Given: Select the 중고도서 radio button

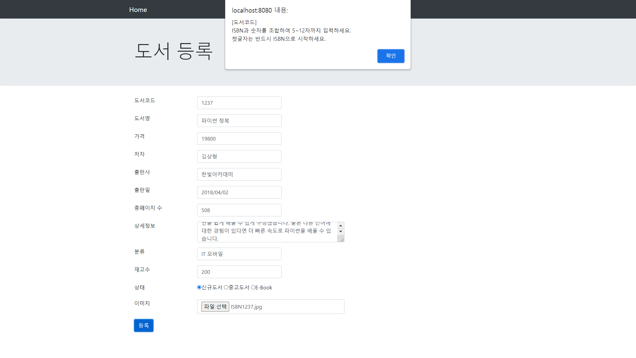Looking at the screenshot, I should 226,287.
